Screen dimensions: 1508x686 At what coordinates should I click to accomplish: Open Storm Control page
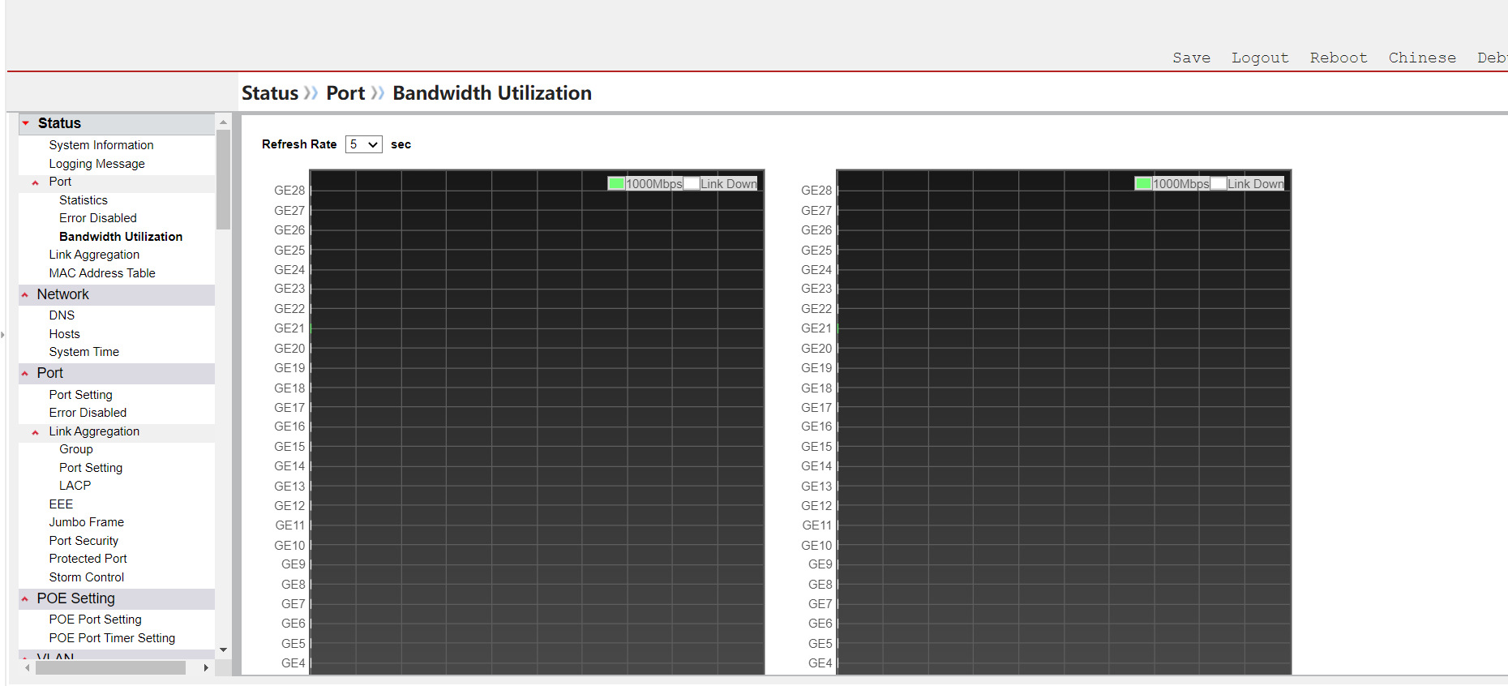click(x=86, y=577)
